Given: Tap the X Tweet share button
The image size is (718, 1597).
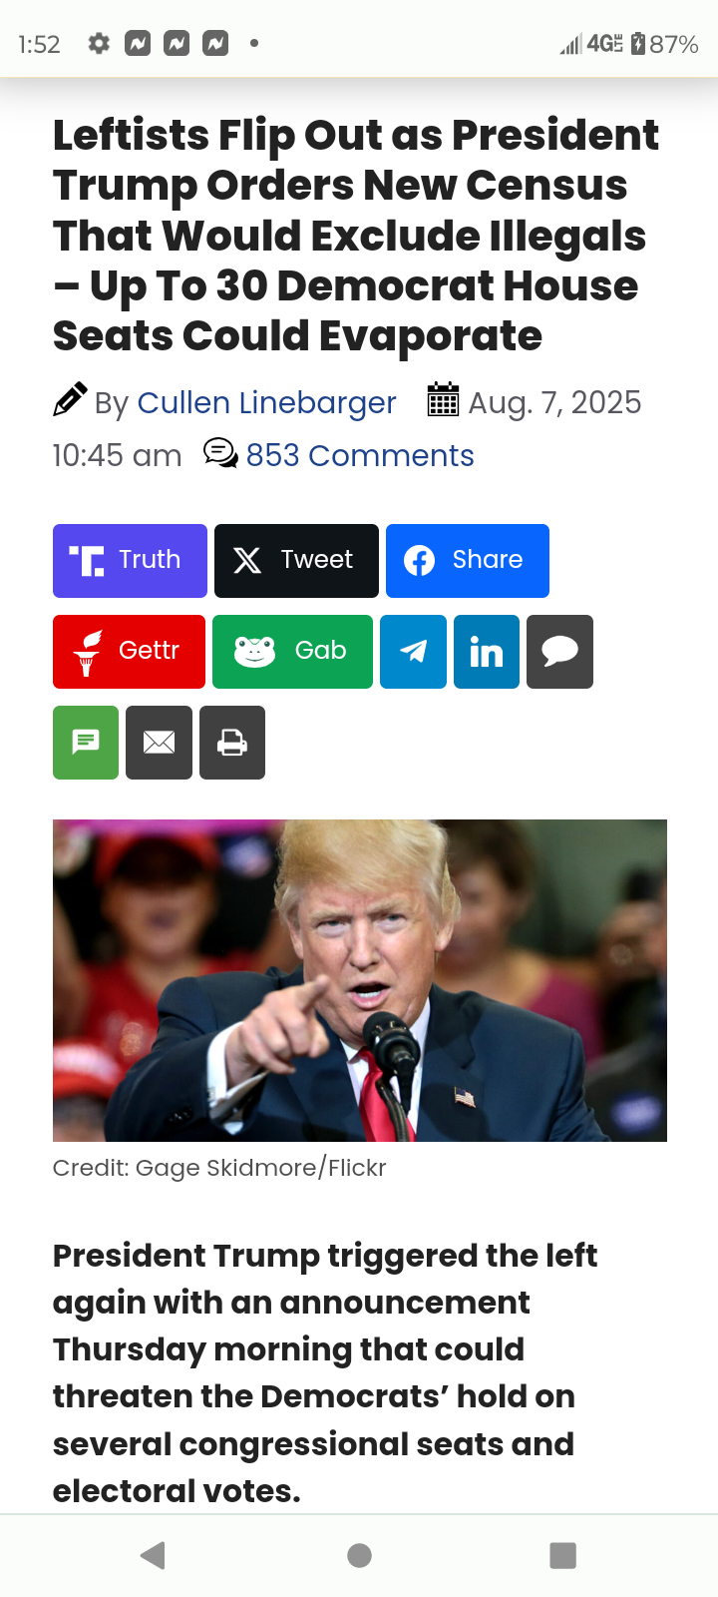Looking at the screenshot, I should 296,561.
